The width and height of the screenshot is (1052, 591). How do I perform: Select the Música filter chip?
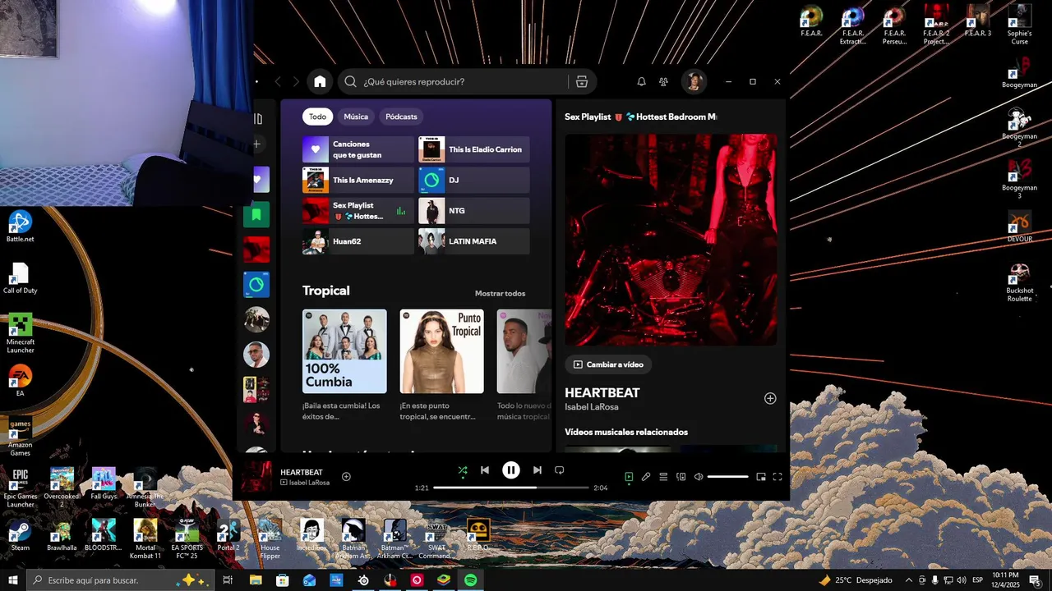click(x=356, y=117)
